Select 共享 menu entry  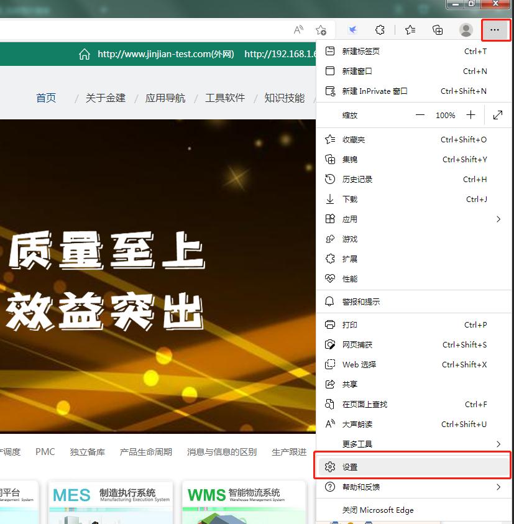[x=413, y=384]
